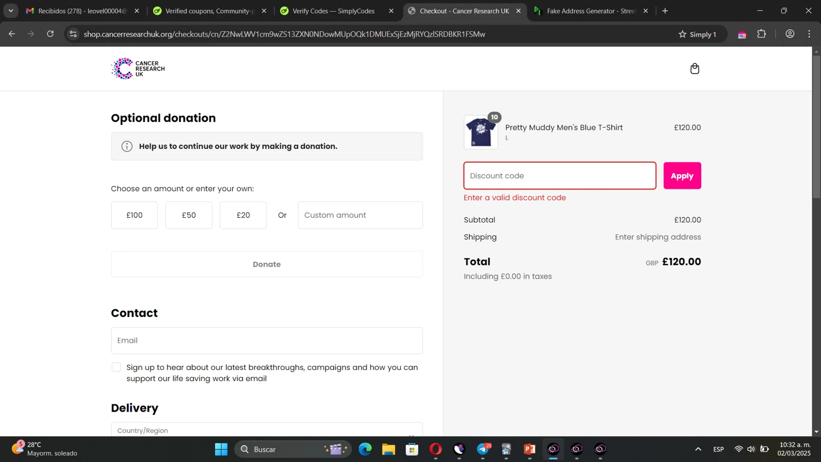Open the weather widget on taskbar
Image resolution: width=821 pixels, height=462 pixels.
click(45, 449)
